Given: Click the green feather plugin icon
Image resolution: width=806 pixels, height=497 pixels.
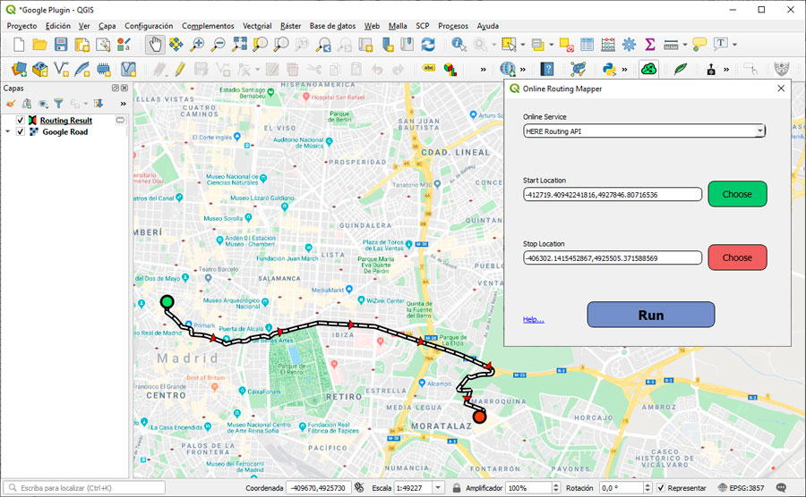Looking at the screenshot, I should (681, 69).
